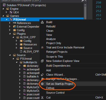Click the Trial and Error Include Removal hash icon

click(42, 47)
